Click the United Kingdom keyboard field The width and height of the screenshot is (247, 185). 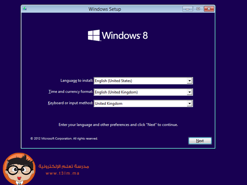click(139, 104)
